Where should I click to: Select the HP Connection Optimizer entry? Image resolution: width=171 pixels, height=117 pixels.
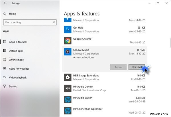point(105,111)
